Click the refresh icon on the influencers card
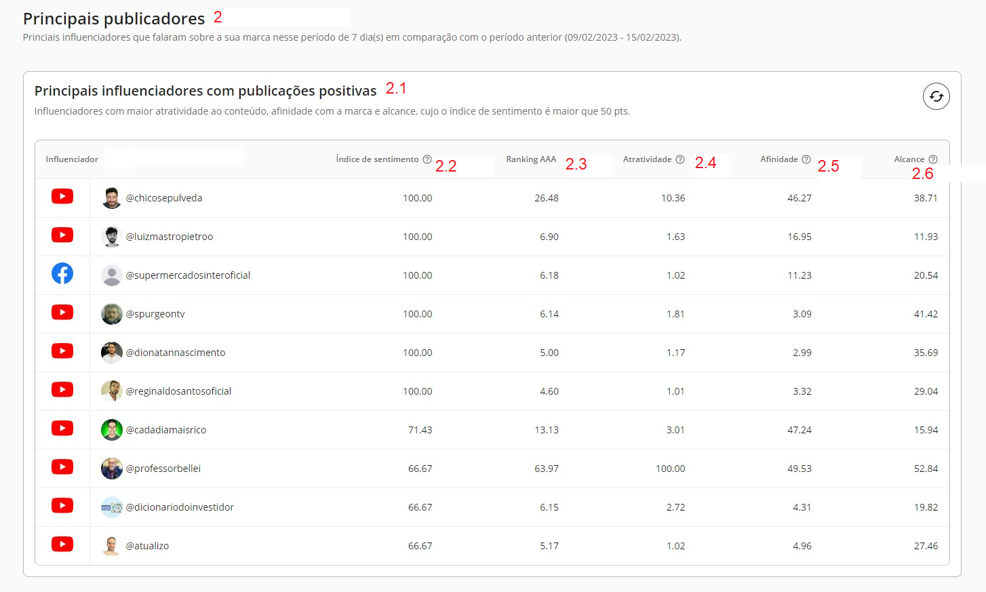The width and height of the screenshot is (986, 592). click(x=936, y=96)
